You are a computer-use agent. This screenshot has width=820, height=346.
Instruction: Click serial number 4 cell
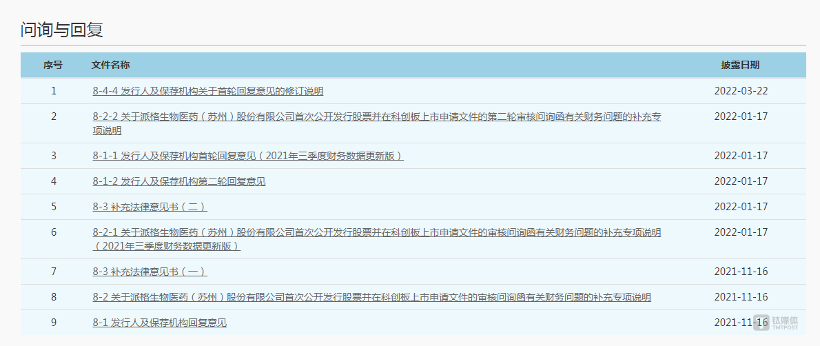[x=53, y=182]
